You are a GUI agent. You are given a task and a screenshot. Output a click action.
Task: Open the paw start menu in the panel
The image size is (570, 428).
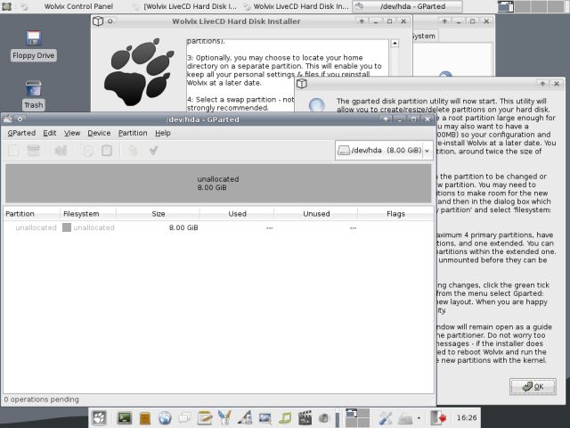pos(99,418)
